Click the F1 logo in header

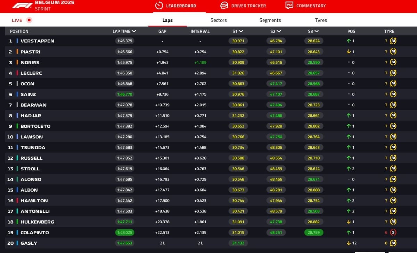(x=22, y=6)
